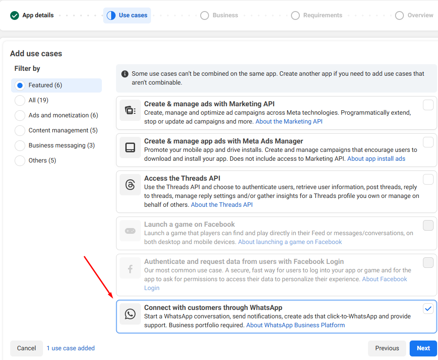438x360 pixels.
Task: Click the Meta Ads Manager tablet icon
Action: (x=130, y=147)
